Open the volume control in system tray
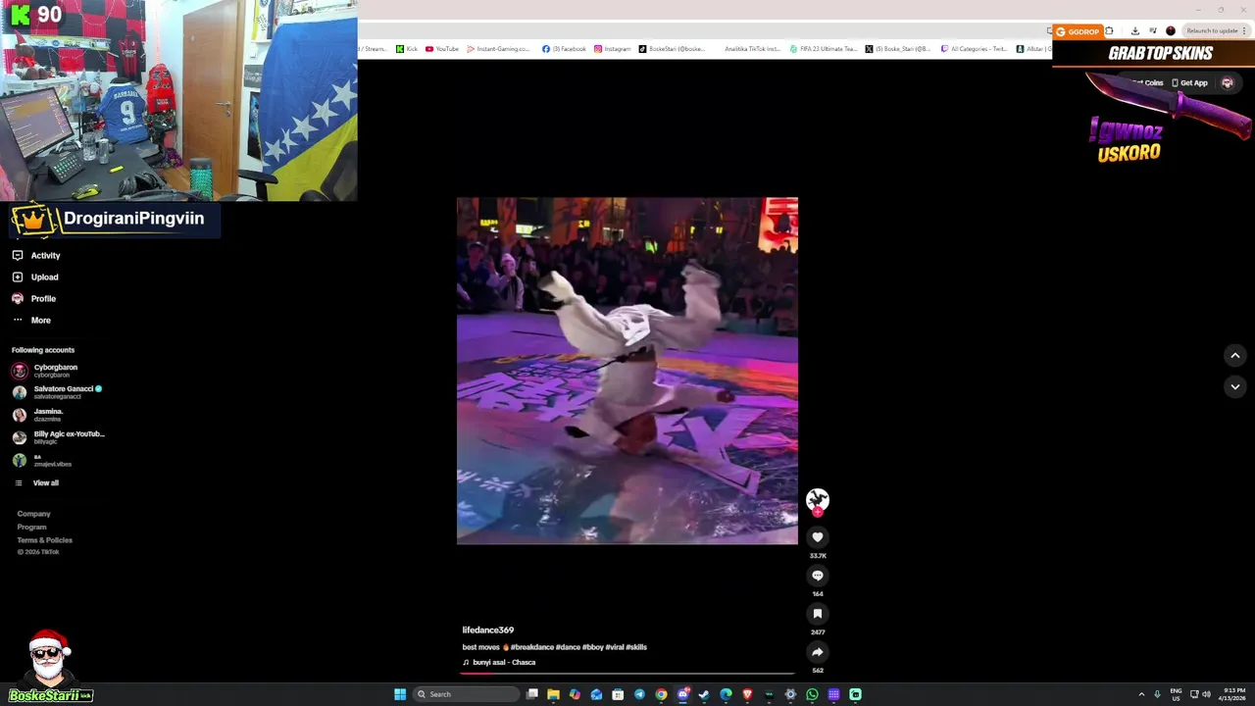This screenshot has height=706, width=1255. pyautogui.click(x=1206, y=694)
